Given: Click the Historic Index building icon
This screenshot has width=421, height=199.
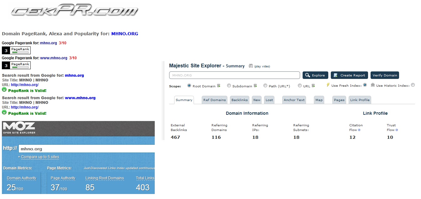Looking at the screenshot, I should [x=373, y=85].
